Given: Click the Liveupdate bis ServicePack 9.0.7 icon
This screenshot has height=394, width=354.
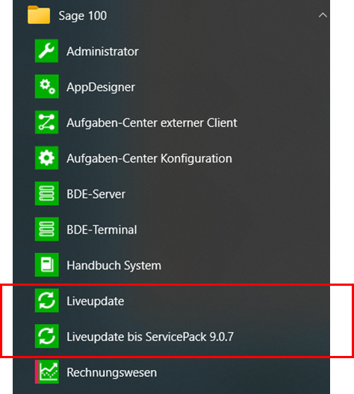Looking at the screenshot, I should [x=46, y=337].
